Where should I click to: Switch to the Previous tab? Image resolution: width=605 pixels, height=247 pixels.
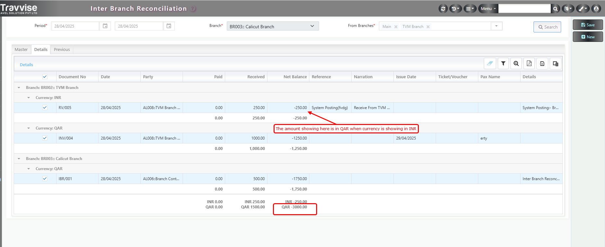pos(62,49)
